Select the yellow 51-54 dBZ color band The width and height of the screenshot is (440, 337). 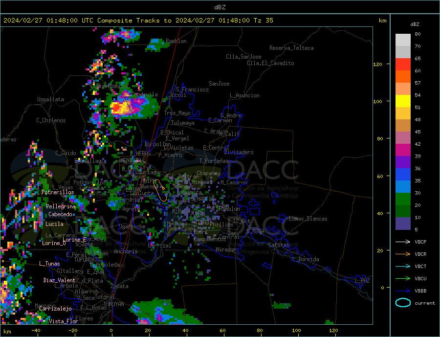point(403,101)
